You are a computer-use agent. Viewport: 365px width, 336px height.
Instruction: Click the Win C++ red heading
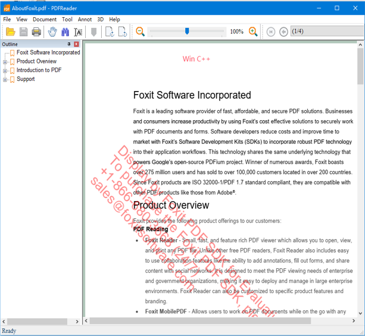click(x=196, y=59)
